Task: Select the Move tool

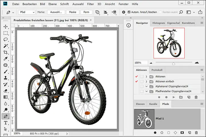Action: tap(5, 27)
